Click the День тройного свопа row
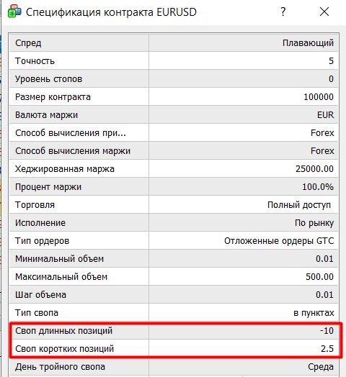The height and width of the screenshot is (377, 346). point(174,367)
